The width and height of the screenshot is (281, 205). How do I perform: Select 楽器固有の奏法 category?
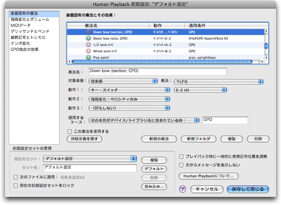[x=34, y=14]
